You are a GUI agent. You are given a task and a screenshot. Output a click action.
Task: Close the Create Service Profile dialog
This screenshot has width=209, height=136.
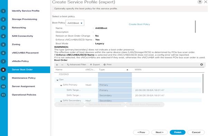tap(206, 2)
